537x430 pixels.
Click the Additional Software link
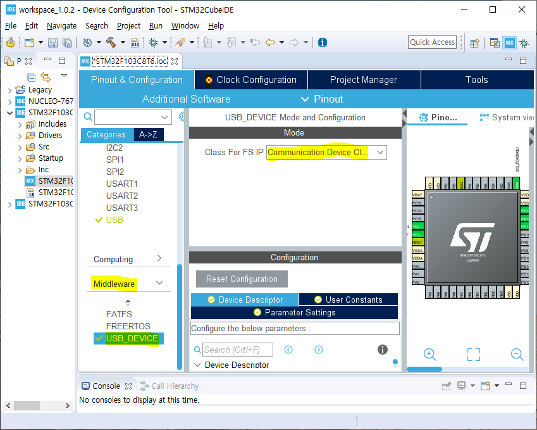tap(186, 99)
